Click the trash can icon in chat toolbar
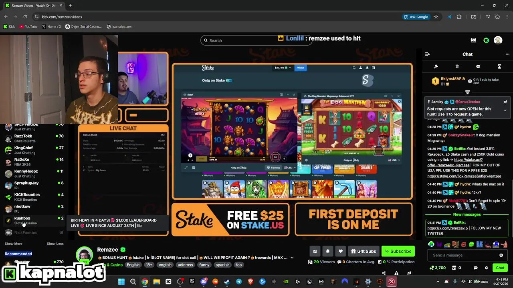Screen dimensions: 513x288 457,66
